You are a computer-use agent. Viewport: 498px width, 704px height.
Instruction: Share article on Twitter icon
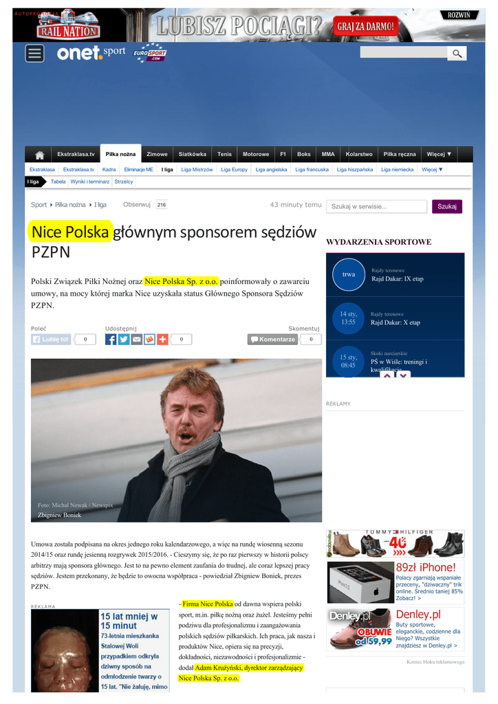pos(124,340)
